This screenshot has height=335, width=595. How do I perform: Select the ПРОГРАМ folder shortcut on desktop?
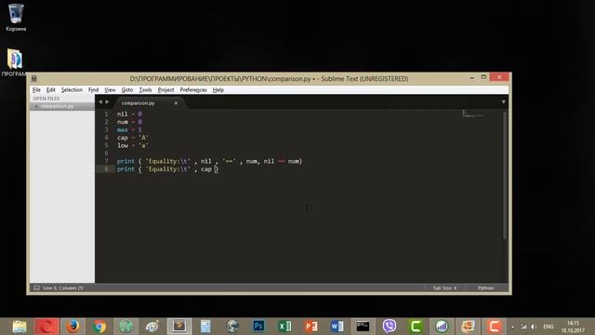pos(15,62)
